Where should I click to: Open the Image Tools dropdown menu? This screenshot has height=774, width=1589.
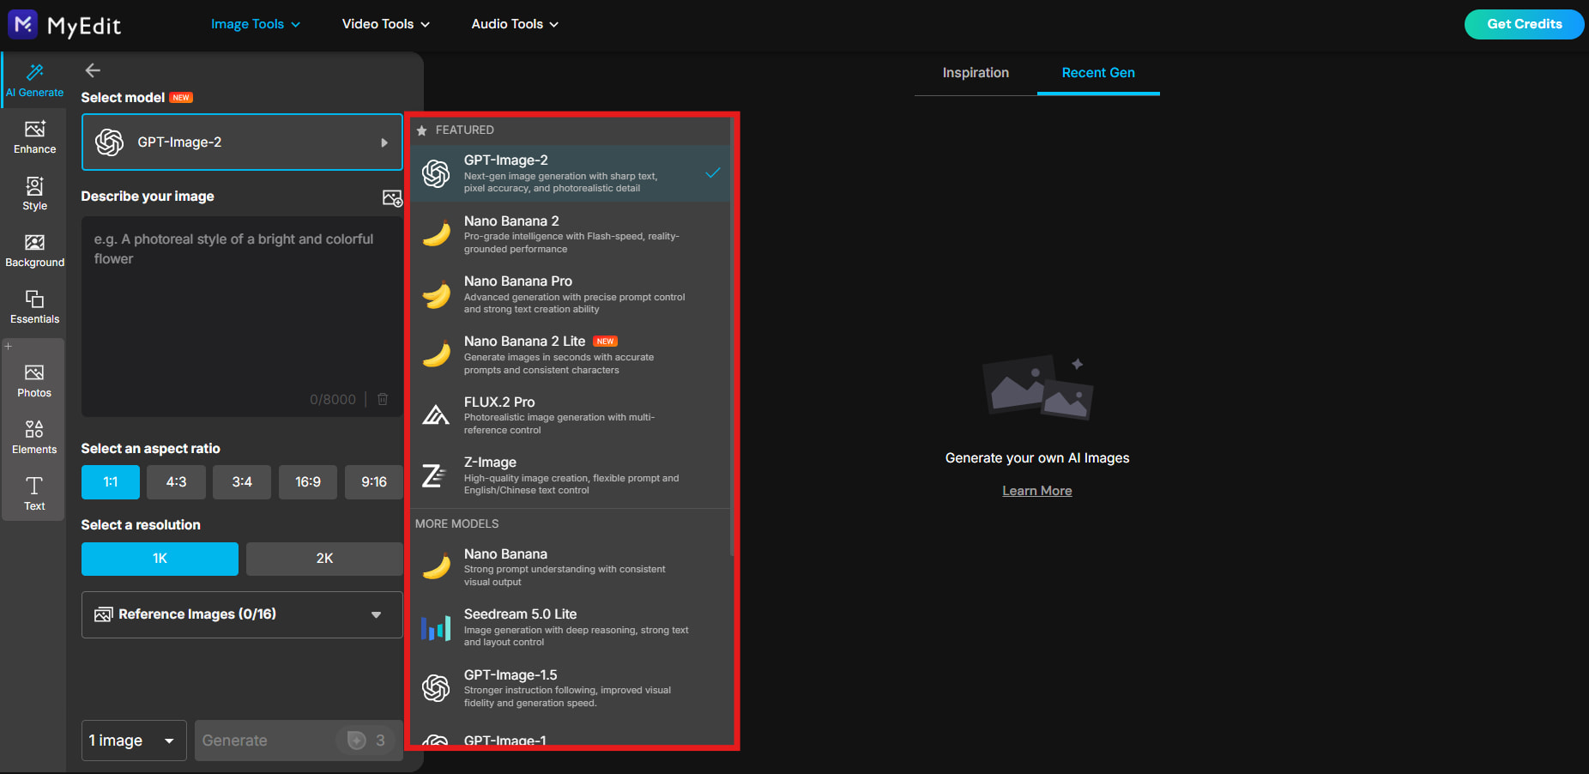tap(256, 24)
